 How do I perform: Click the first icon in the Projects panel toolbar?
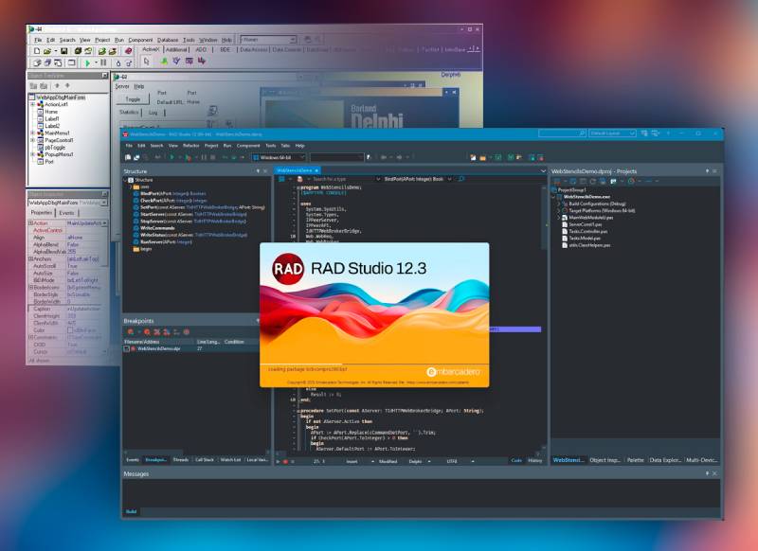pos(557,182)
